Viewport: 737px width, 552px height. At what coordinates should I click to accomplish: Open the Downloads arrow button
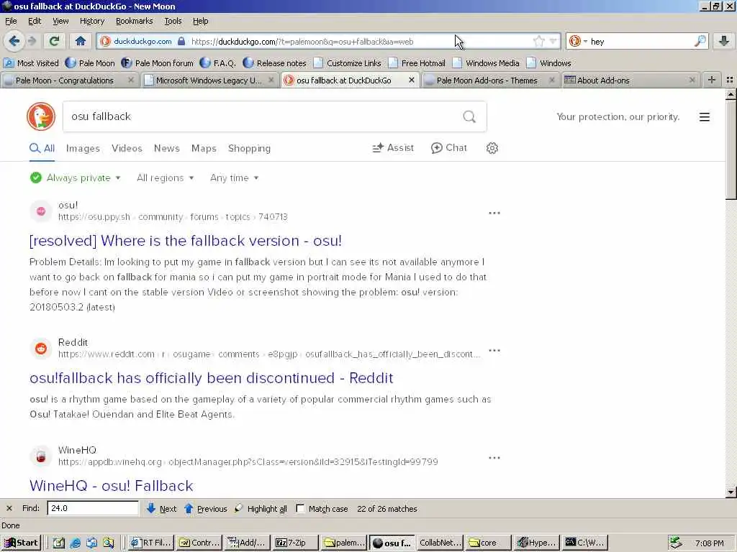pyautogui.click(x=724, y=41)
